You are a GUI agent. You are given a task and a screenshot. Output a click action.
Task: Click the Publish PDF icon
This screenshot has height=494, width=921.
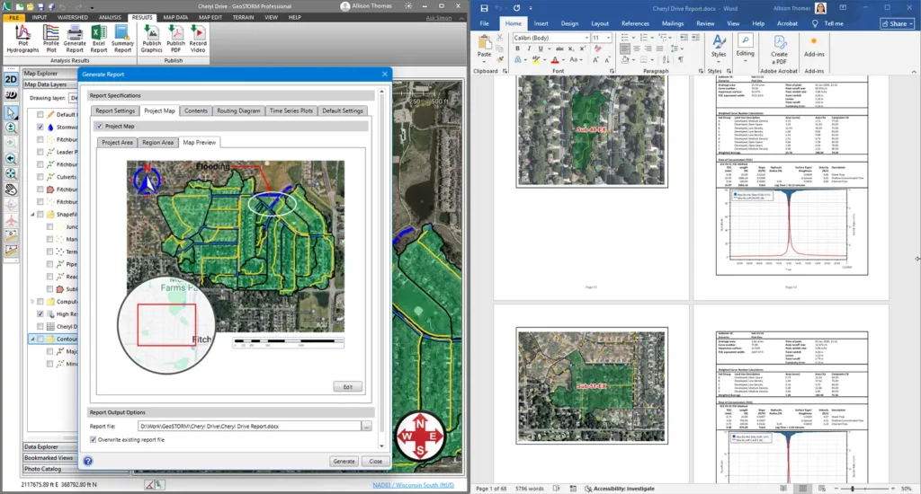point(175,40)
